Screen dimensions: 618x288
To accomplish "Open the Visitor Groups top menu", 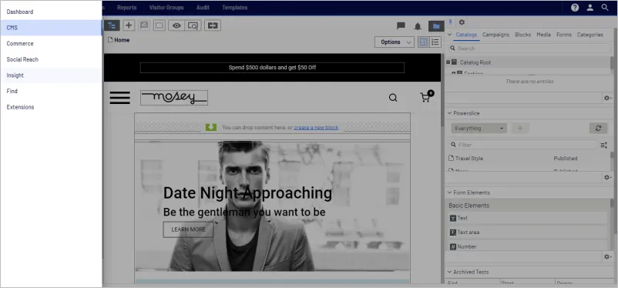I will 166,8.
